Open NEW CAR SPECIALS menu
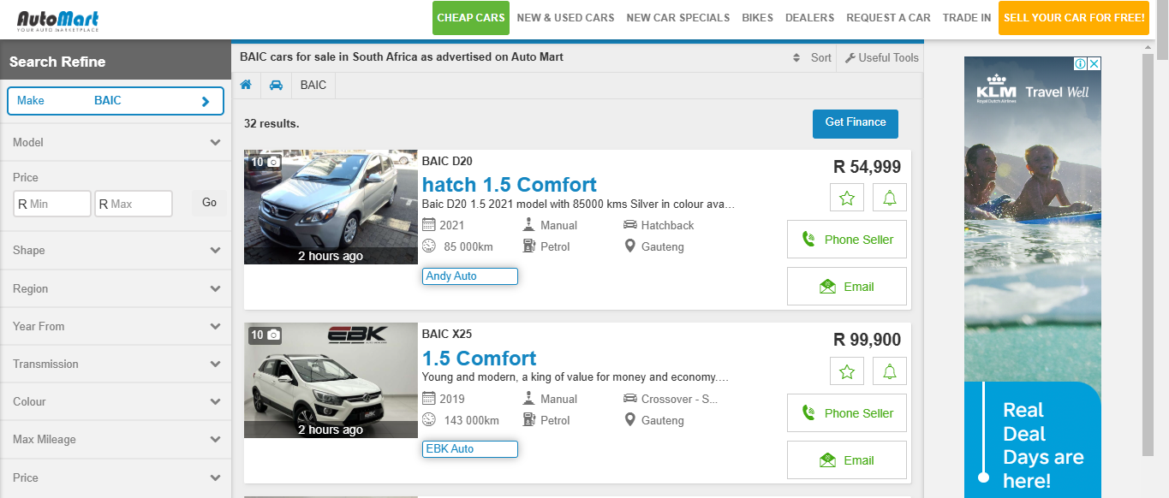The height and width of the screenshot is (498, 1169). 678,18
